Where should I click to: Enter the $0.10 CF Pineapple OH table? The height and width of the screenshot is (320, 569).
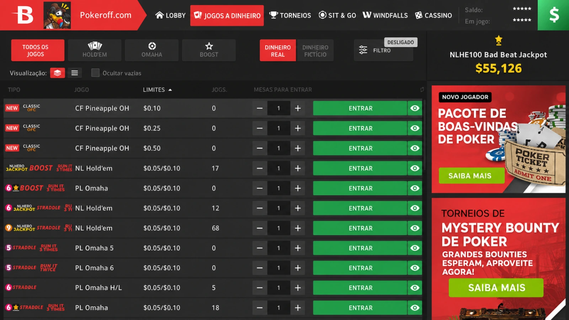coord(360,108)
